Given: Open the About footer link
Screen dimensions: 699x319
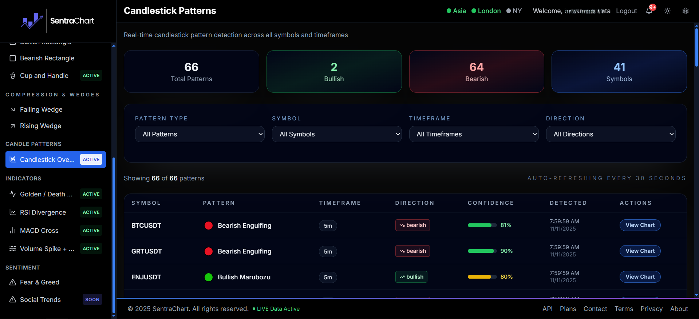Looking at the screenshot, I should (x=679, y=309).
